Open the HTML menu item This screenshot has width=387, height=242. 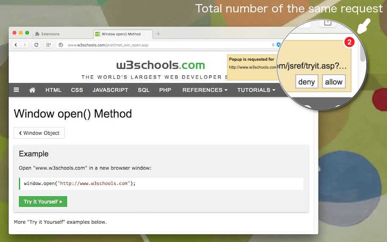pos(53,90)
